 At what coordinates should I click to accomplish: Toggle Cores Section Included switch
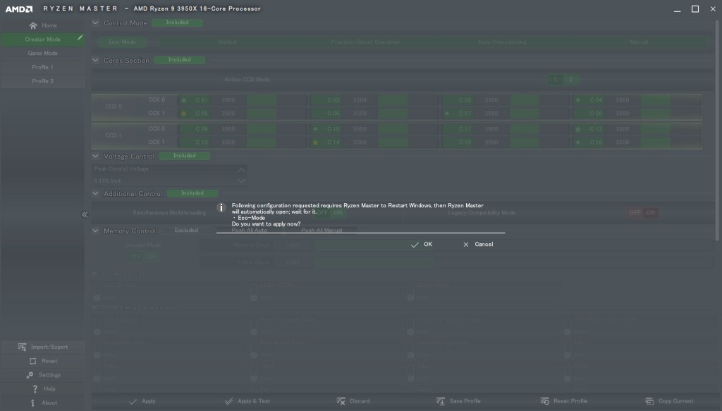[180, 60]
